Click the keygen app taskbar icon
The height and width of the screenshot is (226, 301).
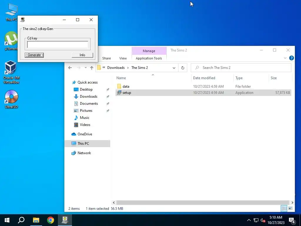(65, 220)
